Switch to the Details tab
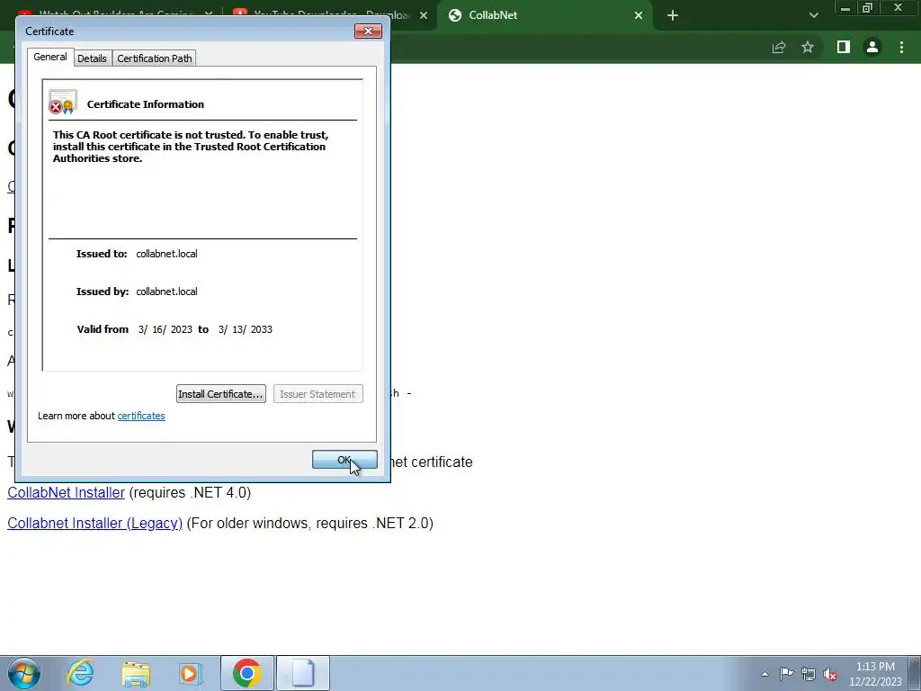Viewport: 921px width, 691px height. pyautogui.click(x=93, y=58)
